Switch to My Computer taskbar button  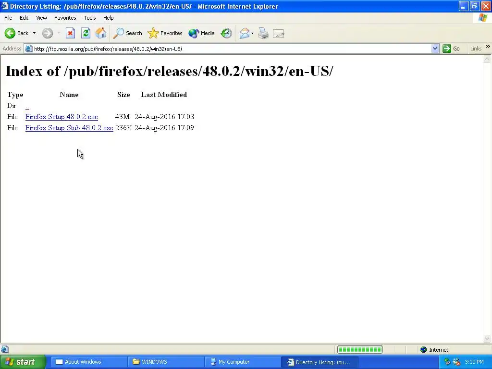(x=243, y=362)
